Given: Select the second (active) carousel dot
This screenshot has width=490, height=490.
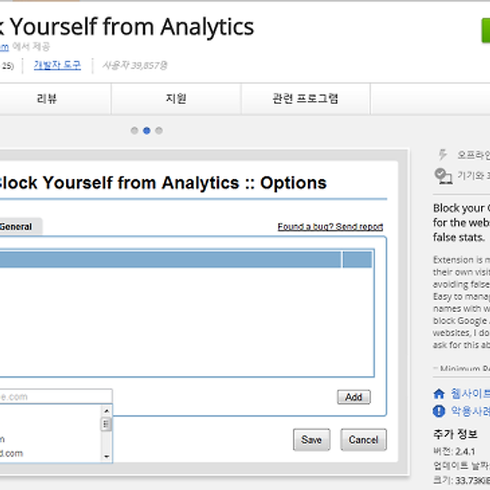Looking at the screenshot, I should tap(146, 130).
